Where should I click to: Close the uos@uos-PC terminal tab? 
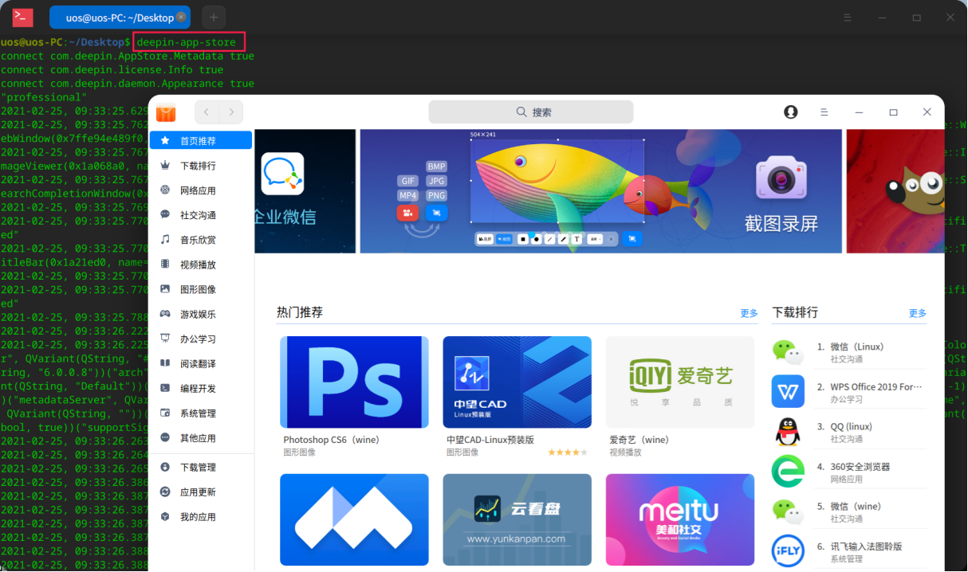coord(181,17)
